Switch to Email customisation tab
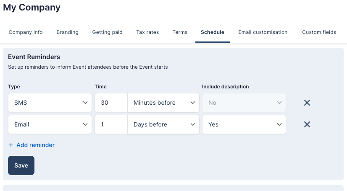 263,32
